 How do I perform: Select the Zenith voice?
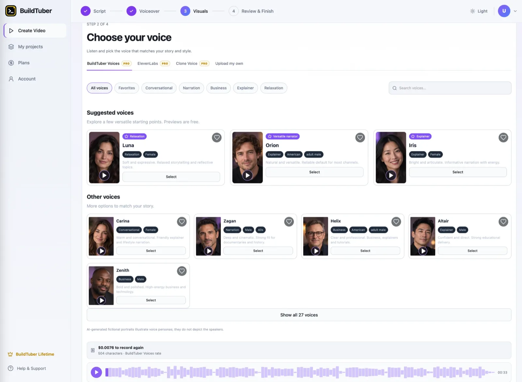(x=151, y=300)
